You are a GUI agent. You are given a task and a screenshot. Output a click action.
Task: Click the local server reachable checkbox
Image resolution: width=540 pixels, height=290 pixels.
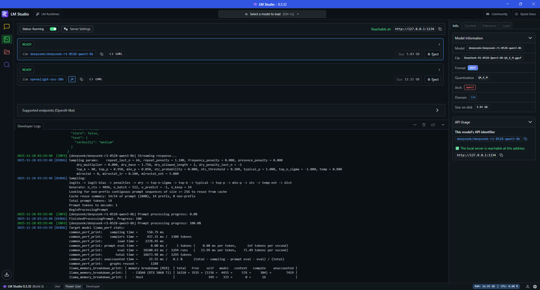457,148
